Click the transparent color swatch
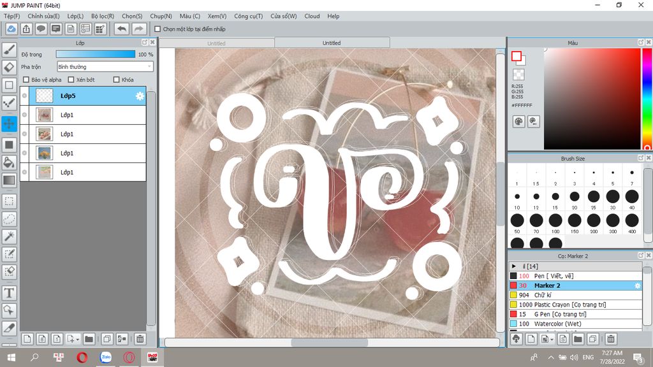The image size is (653, 367). click(x=518, y=75)
